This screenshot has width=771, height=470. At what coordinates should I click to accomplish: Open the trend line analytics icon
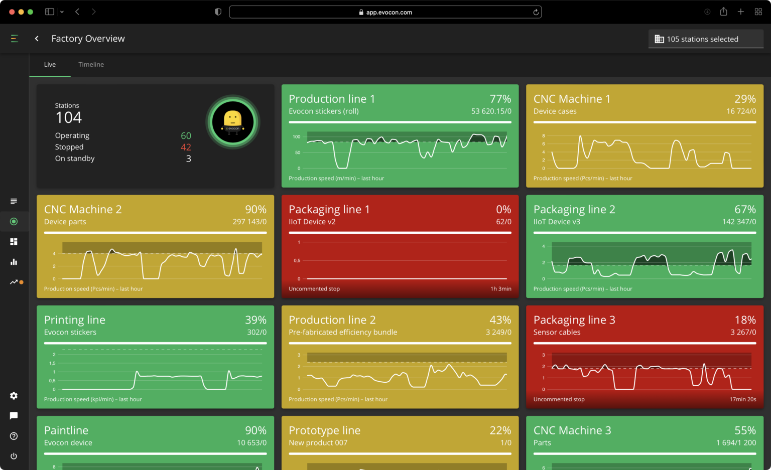14,282
